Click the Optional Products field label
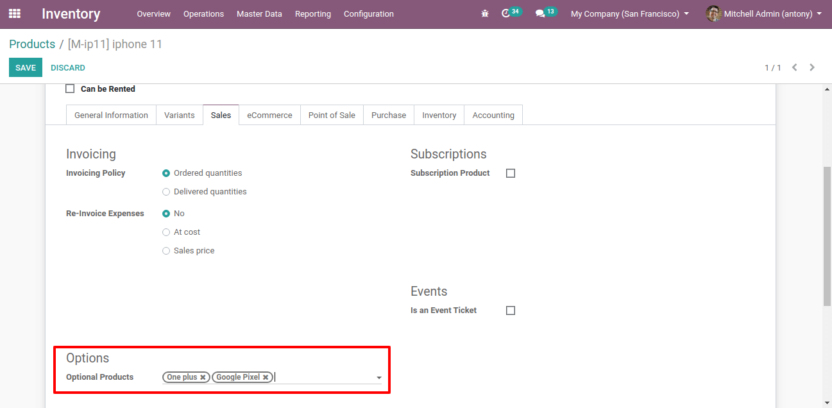 click(x=100, y=377)
